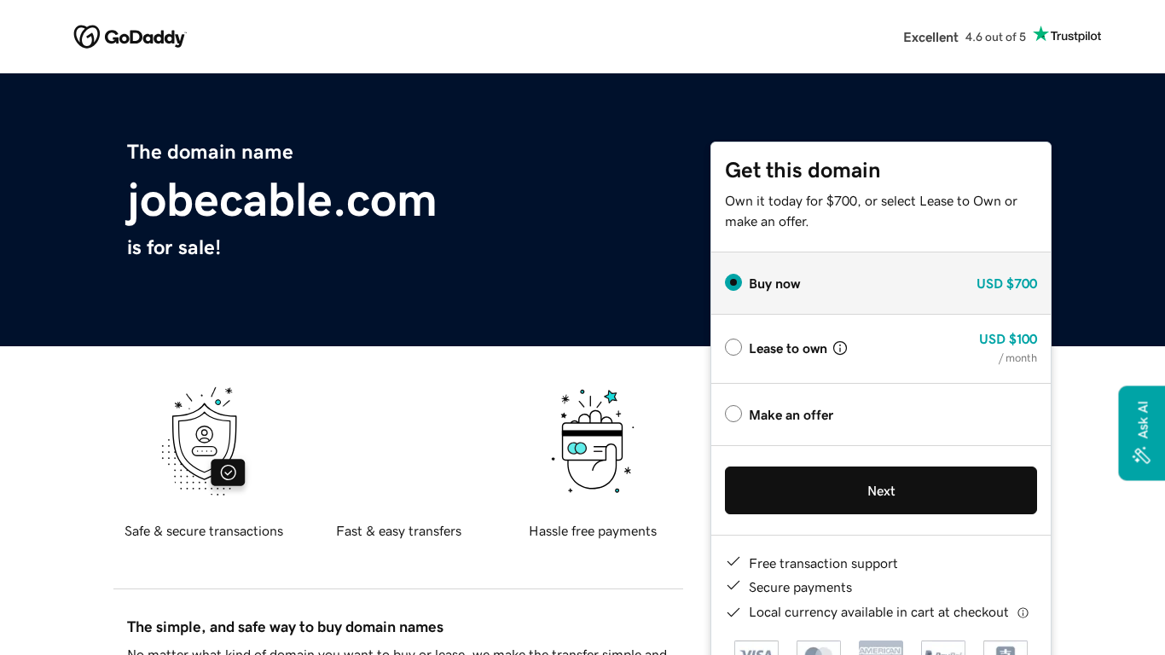Click the hassle free payments card icon
1165x655 pixels.
point(593,441)
